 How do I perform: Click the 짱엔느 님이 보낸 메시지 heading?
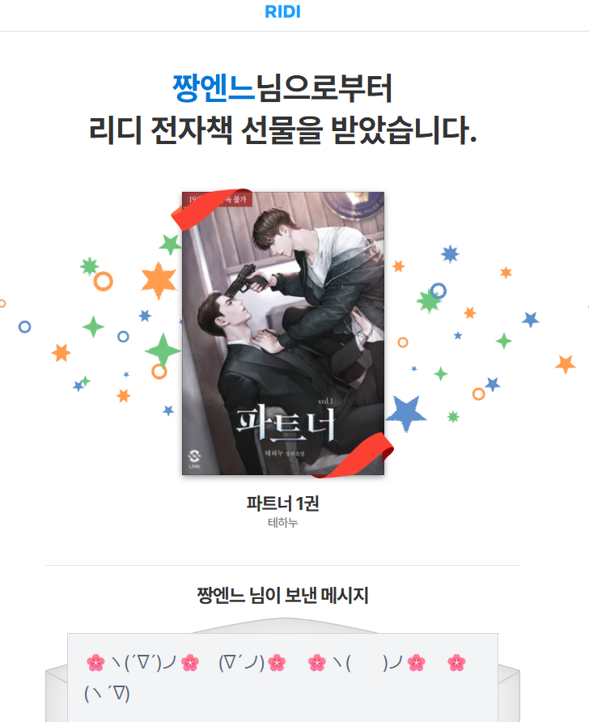pyautogui.click(x=282, y=596)
